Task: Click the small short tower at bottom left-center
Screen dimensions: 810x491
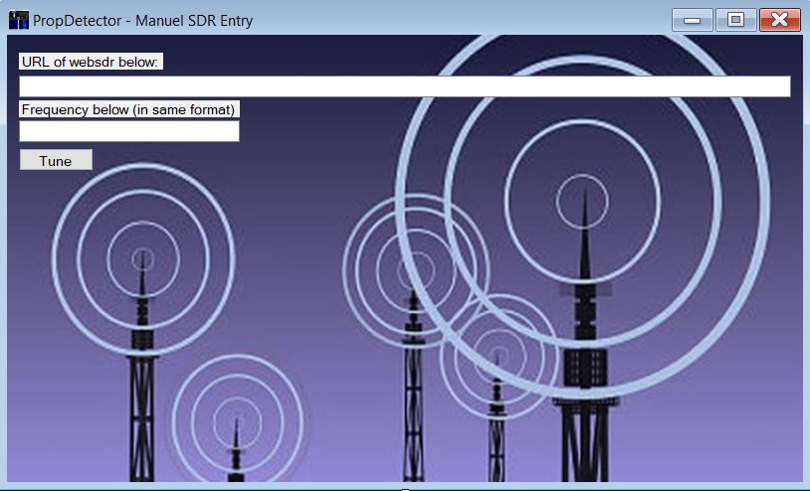Action: coord(236,454)
